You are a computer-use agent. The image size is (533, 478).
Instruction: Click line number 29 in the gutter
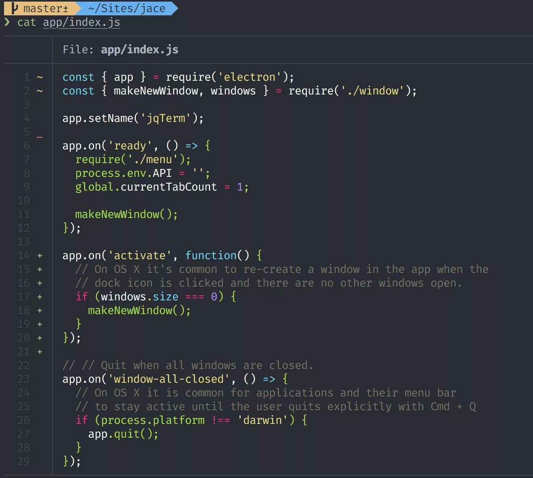point(23,461)
